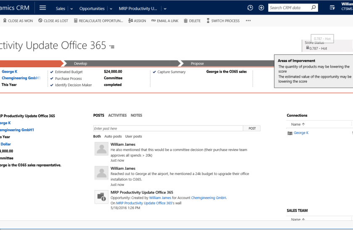Click avatar beside the 24k budget post
353x230 pixels.
click(102, 173)
